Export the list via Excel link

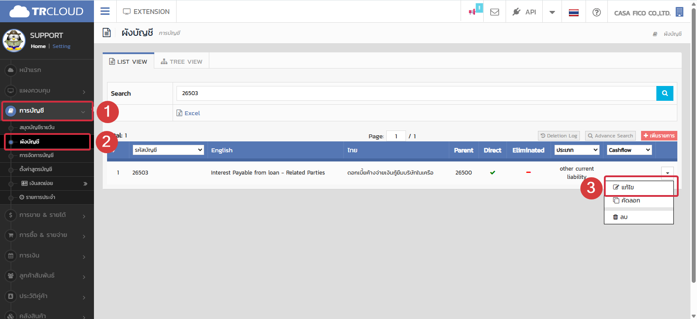[188, 113]
